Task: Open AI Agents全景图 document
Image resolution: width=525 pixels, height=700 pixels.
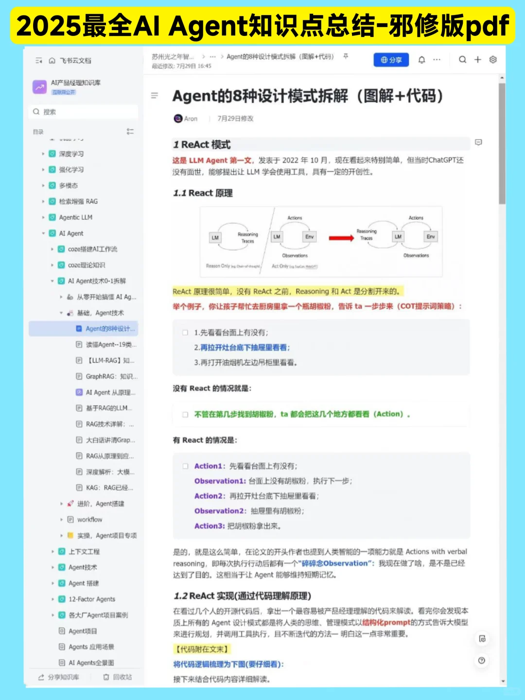Action: click(91, 663)
